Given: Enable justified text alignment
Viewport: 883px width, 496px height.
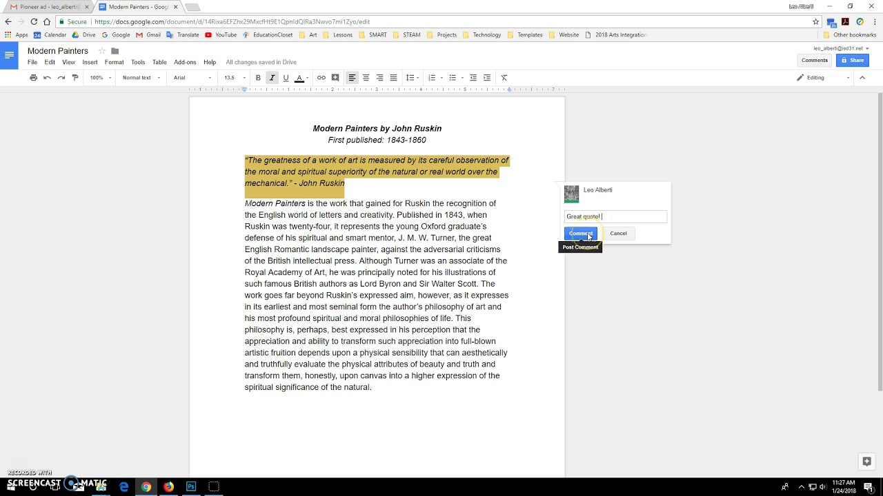Looking at the screenshot, I should [x=393, y=78].
